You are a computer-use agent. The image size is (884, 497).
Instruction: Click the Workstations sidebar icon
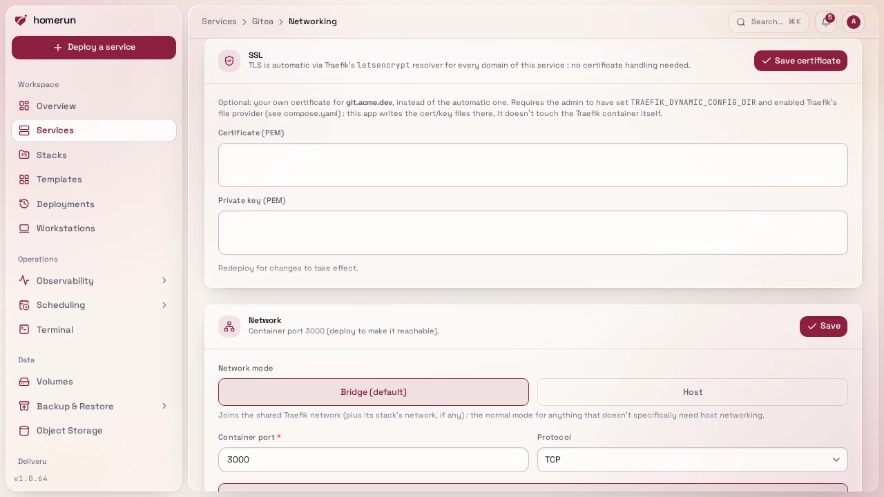tap(24, 228)
